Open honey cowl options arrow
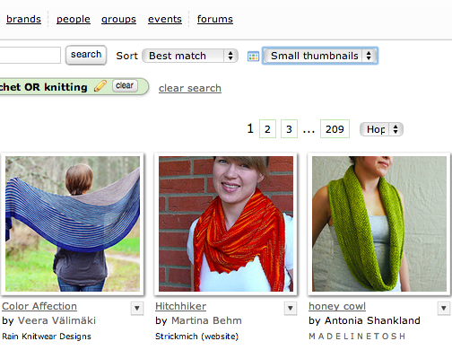This screenshot has height=350, width=452. point(444,308)
